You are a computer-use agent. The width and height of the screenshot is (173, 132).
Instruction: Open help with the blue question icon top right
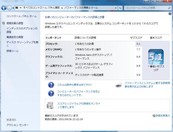170,14
